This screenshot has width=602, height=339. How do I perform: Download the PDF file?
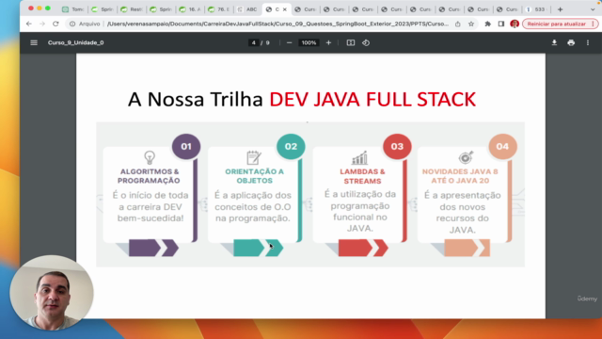pyautogui.click(x=554, y=42)
